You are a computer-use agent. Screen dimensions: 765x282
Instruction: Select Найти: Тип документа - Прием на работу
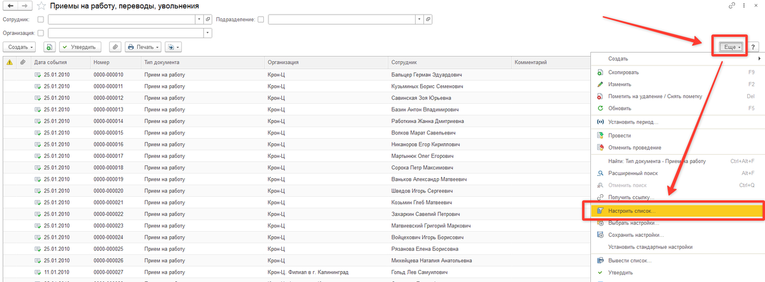pos(678,161)
